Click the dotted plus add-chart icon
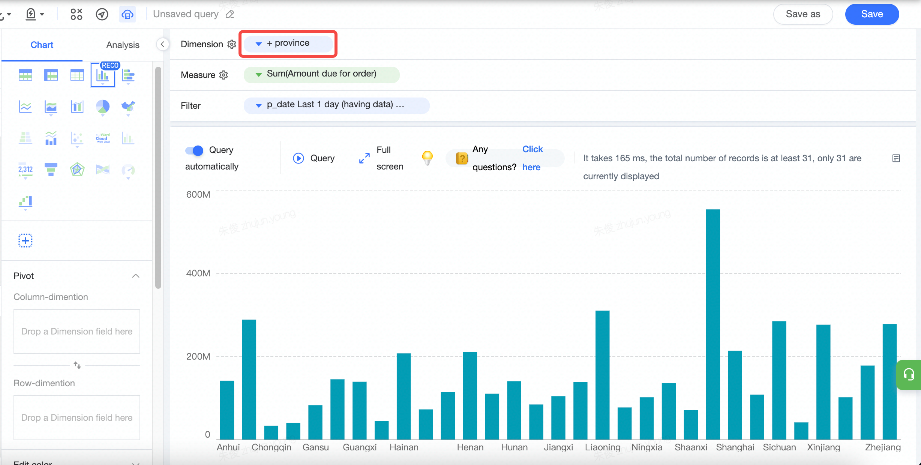Image resolution: width=921 pixels, height=465 pixels. 25,240
